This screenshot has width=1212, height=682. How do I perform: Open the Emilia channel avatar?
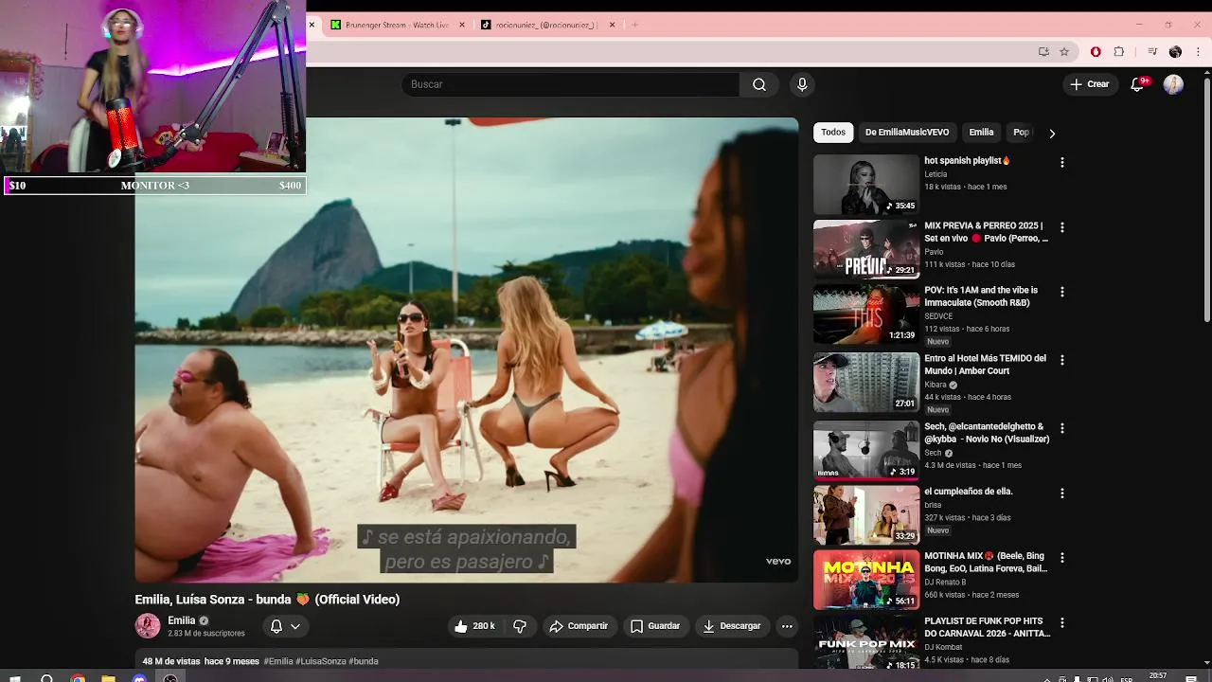point(148,626)
